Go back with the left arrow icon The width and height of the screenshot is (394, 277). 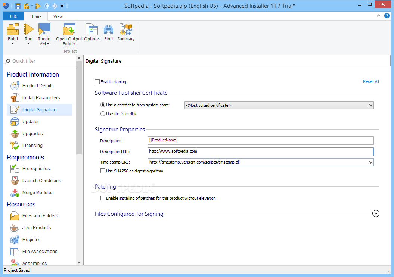tap(47, 6)
